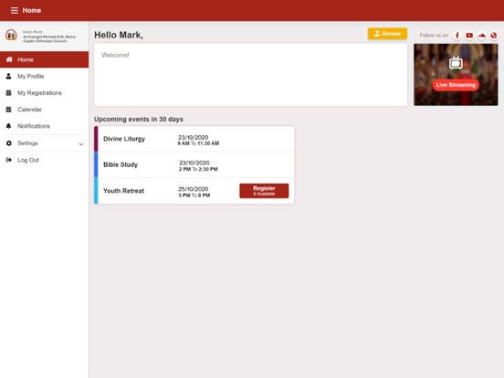This screenshot has height=378, width=504.
Task: Open the Divine Liturgy event row
Action: point(194,139)
